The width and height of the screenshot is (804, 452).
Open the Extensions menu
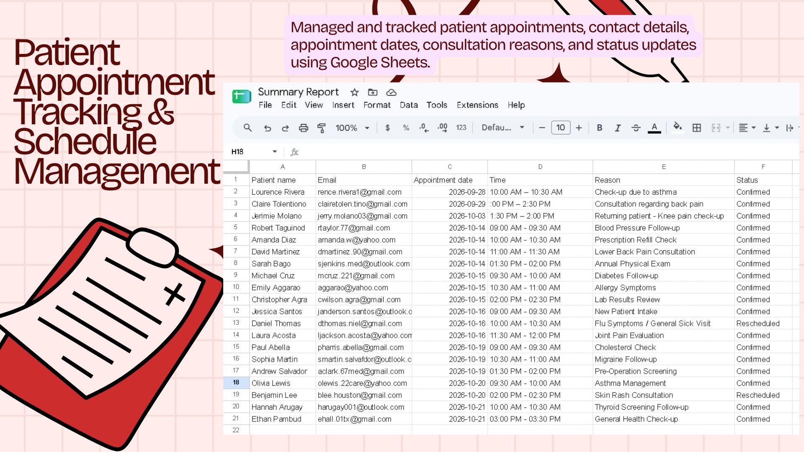point(477,105)
